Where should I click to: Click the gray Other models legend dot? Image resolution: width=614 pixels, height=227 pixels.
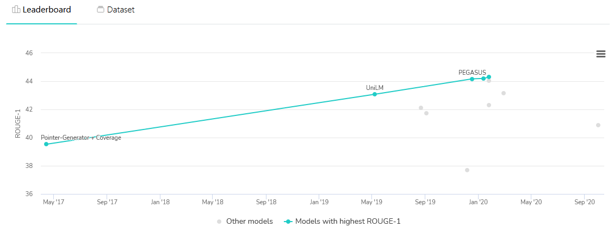pyautogui.click(x=219, y=222)
